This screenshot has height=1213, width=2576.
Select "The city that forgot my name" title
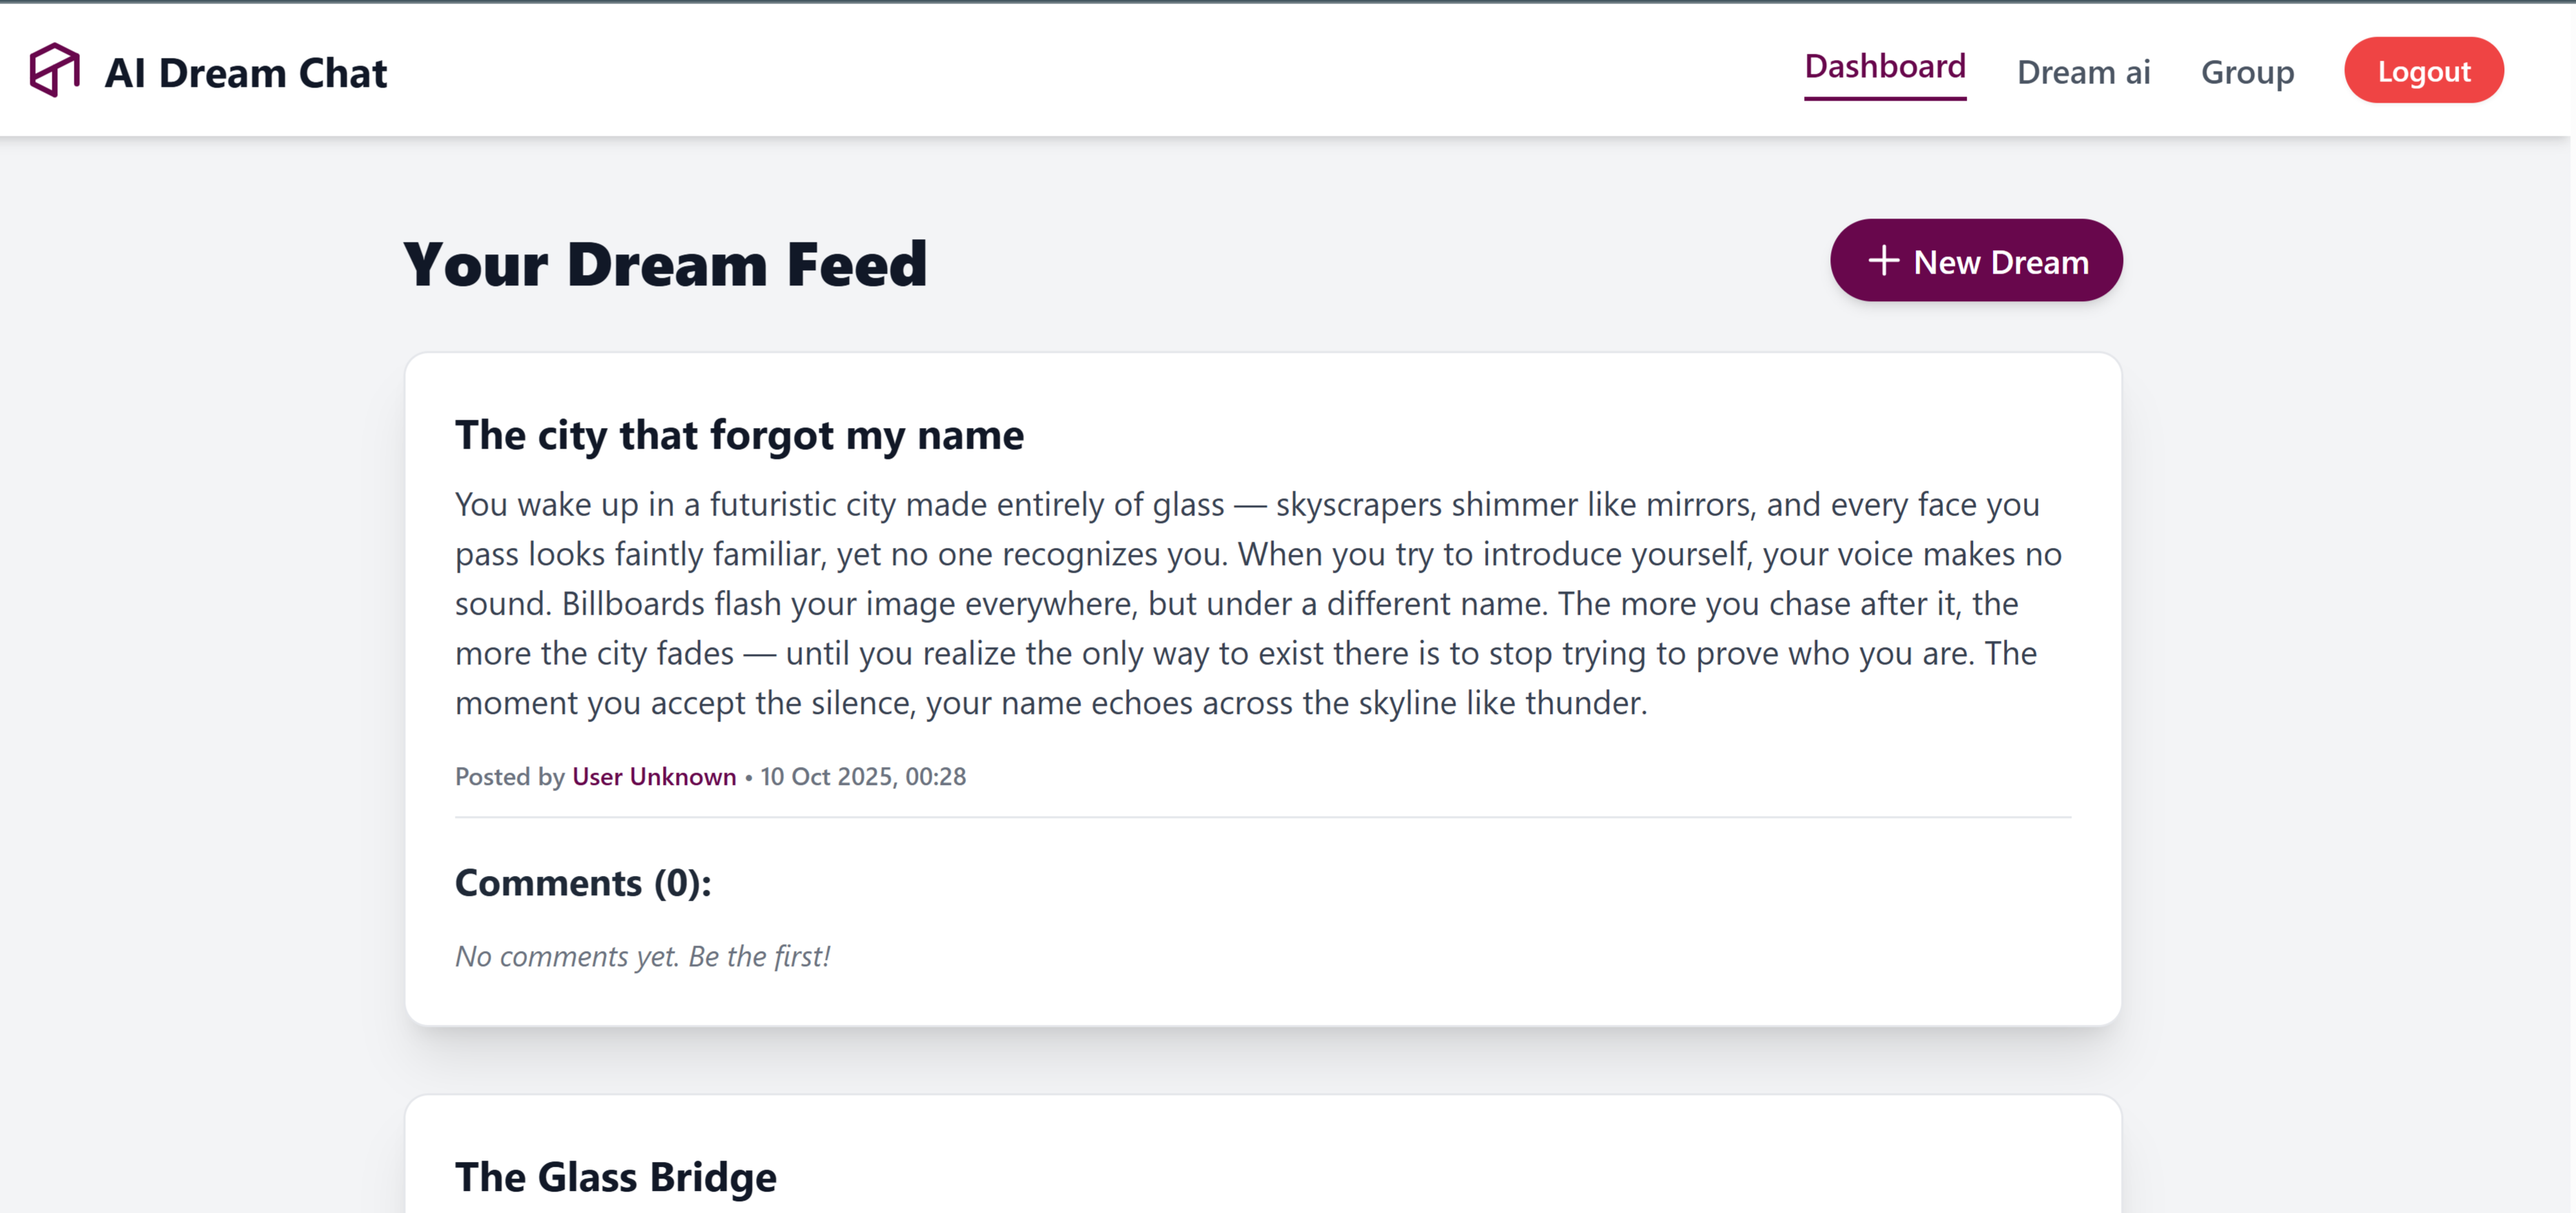(x=739, y=435)
